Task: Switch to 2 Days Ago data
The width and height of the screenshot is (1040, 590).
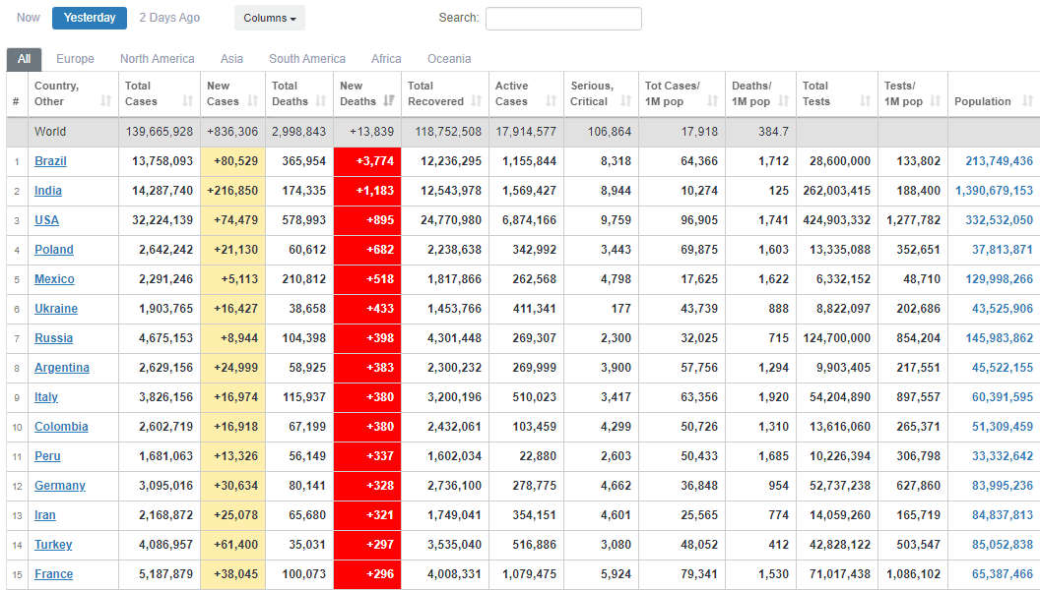Action: point(169,18)
